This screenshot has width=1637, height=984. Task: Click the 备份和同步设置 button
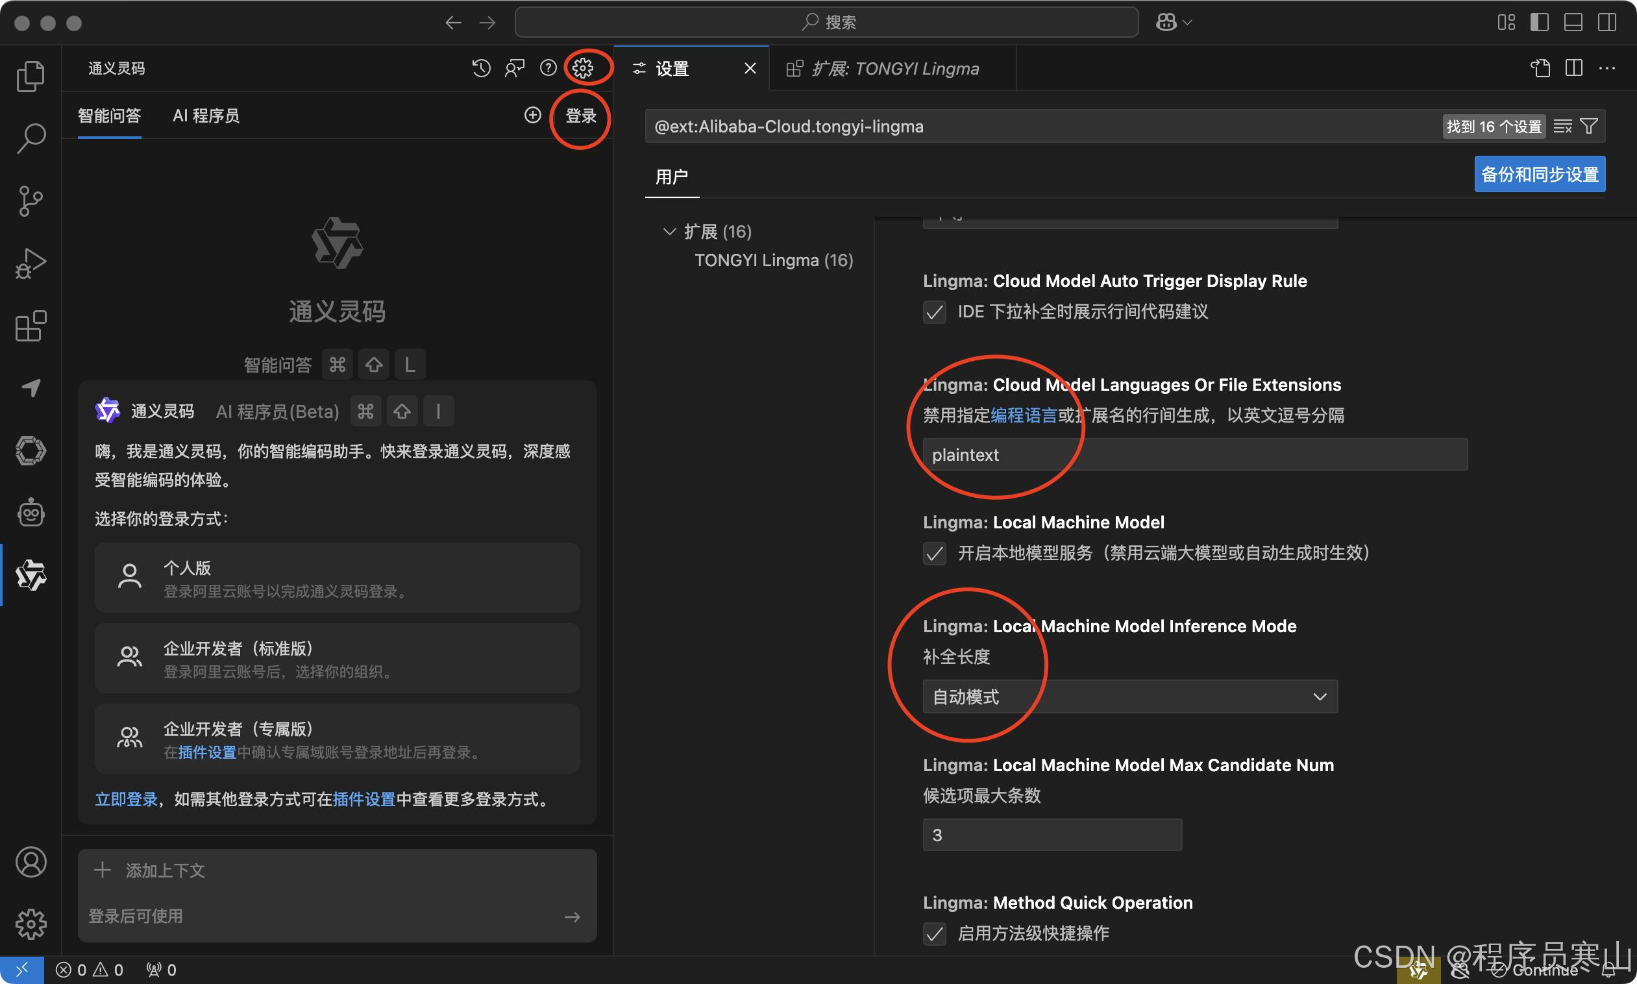tap(1539, 175)
